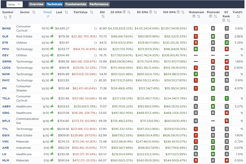Go to the Performance tab
Image resolution: width=246 pixels, height=164 pixels.
pyautogui.click(x=99, y=4)
